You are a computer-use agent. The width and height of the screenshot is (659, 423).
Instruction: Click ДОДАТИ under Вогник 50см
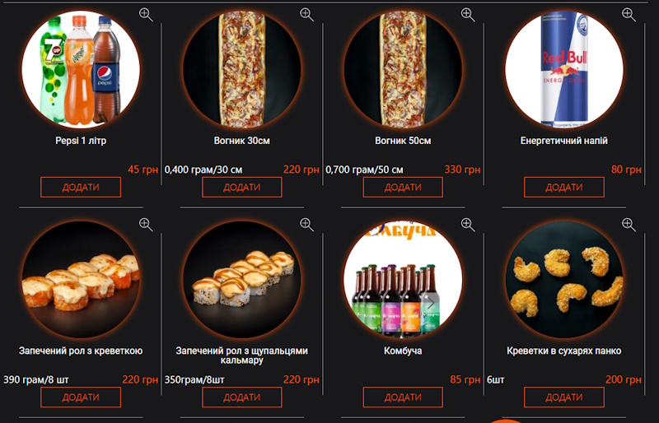tap(403, 187)
